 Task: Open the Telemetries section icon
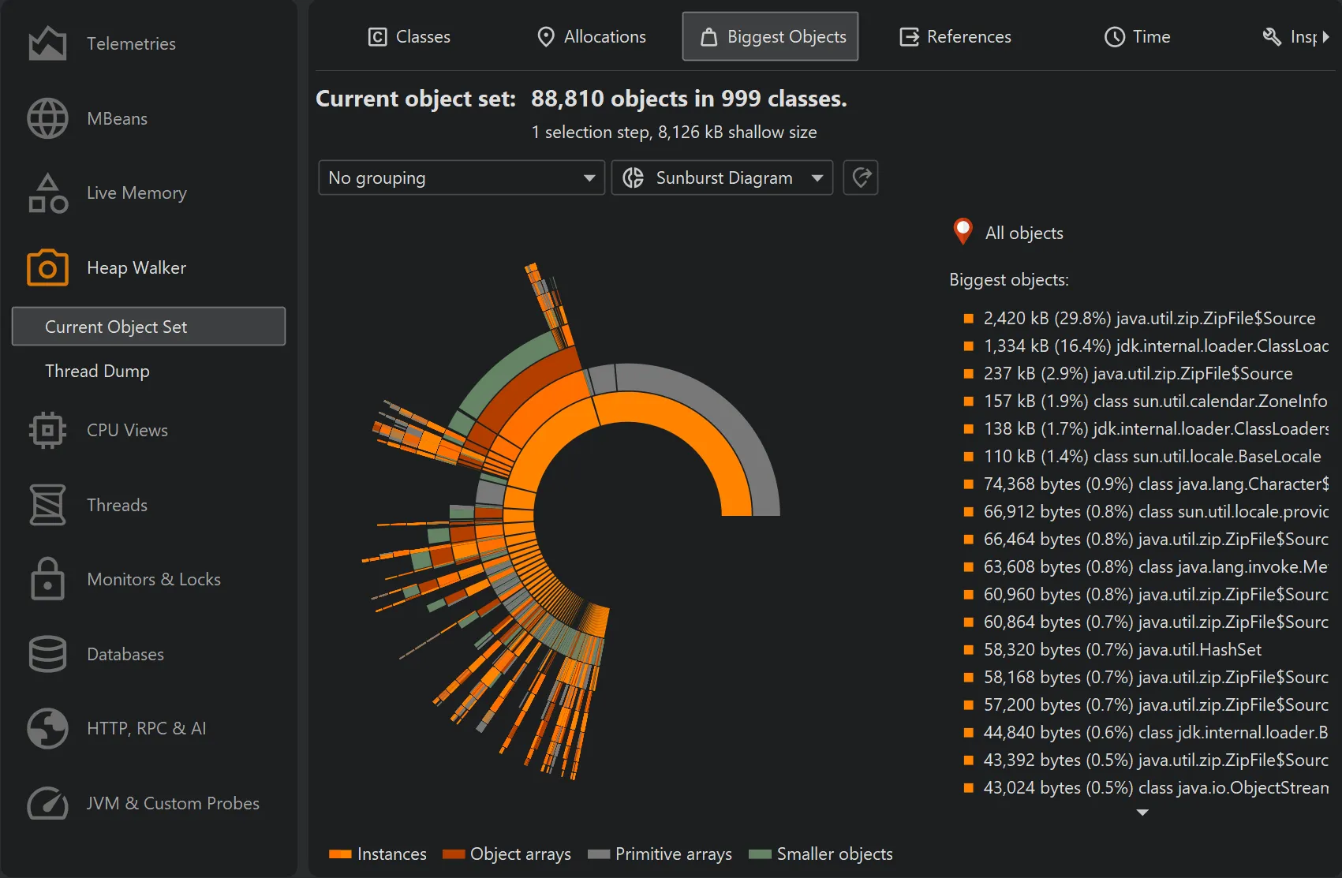(47, 43)
